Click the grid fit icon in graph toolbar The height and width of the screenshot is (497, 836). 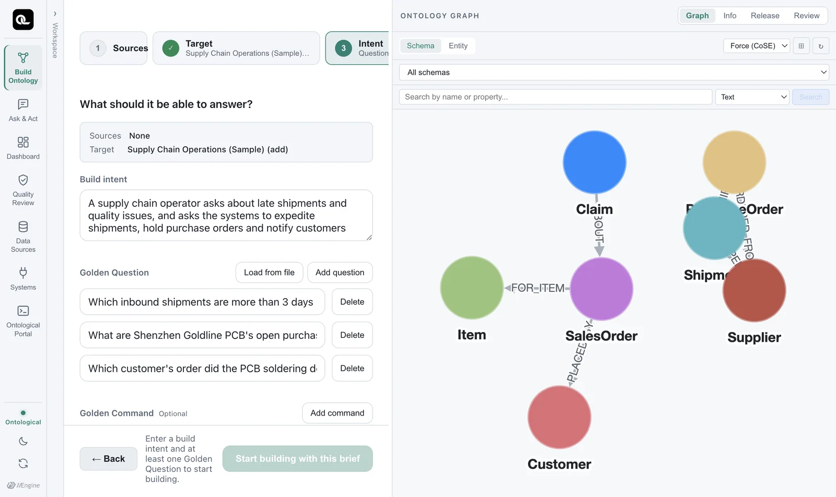point(801,46)
